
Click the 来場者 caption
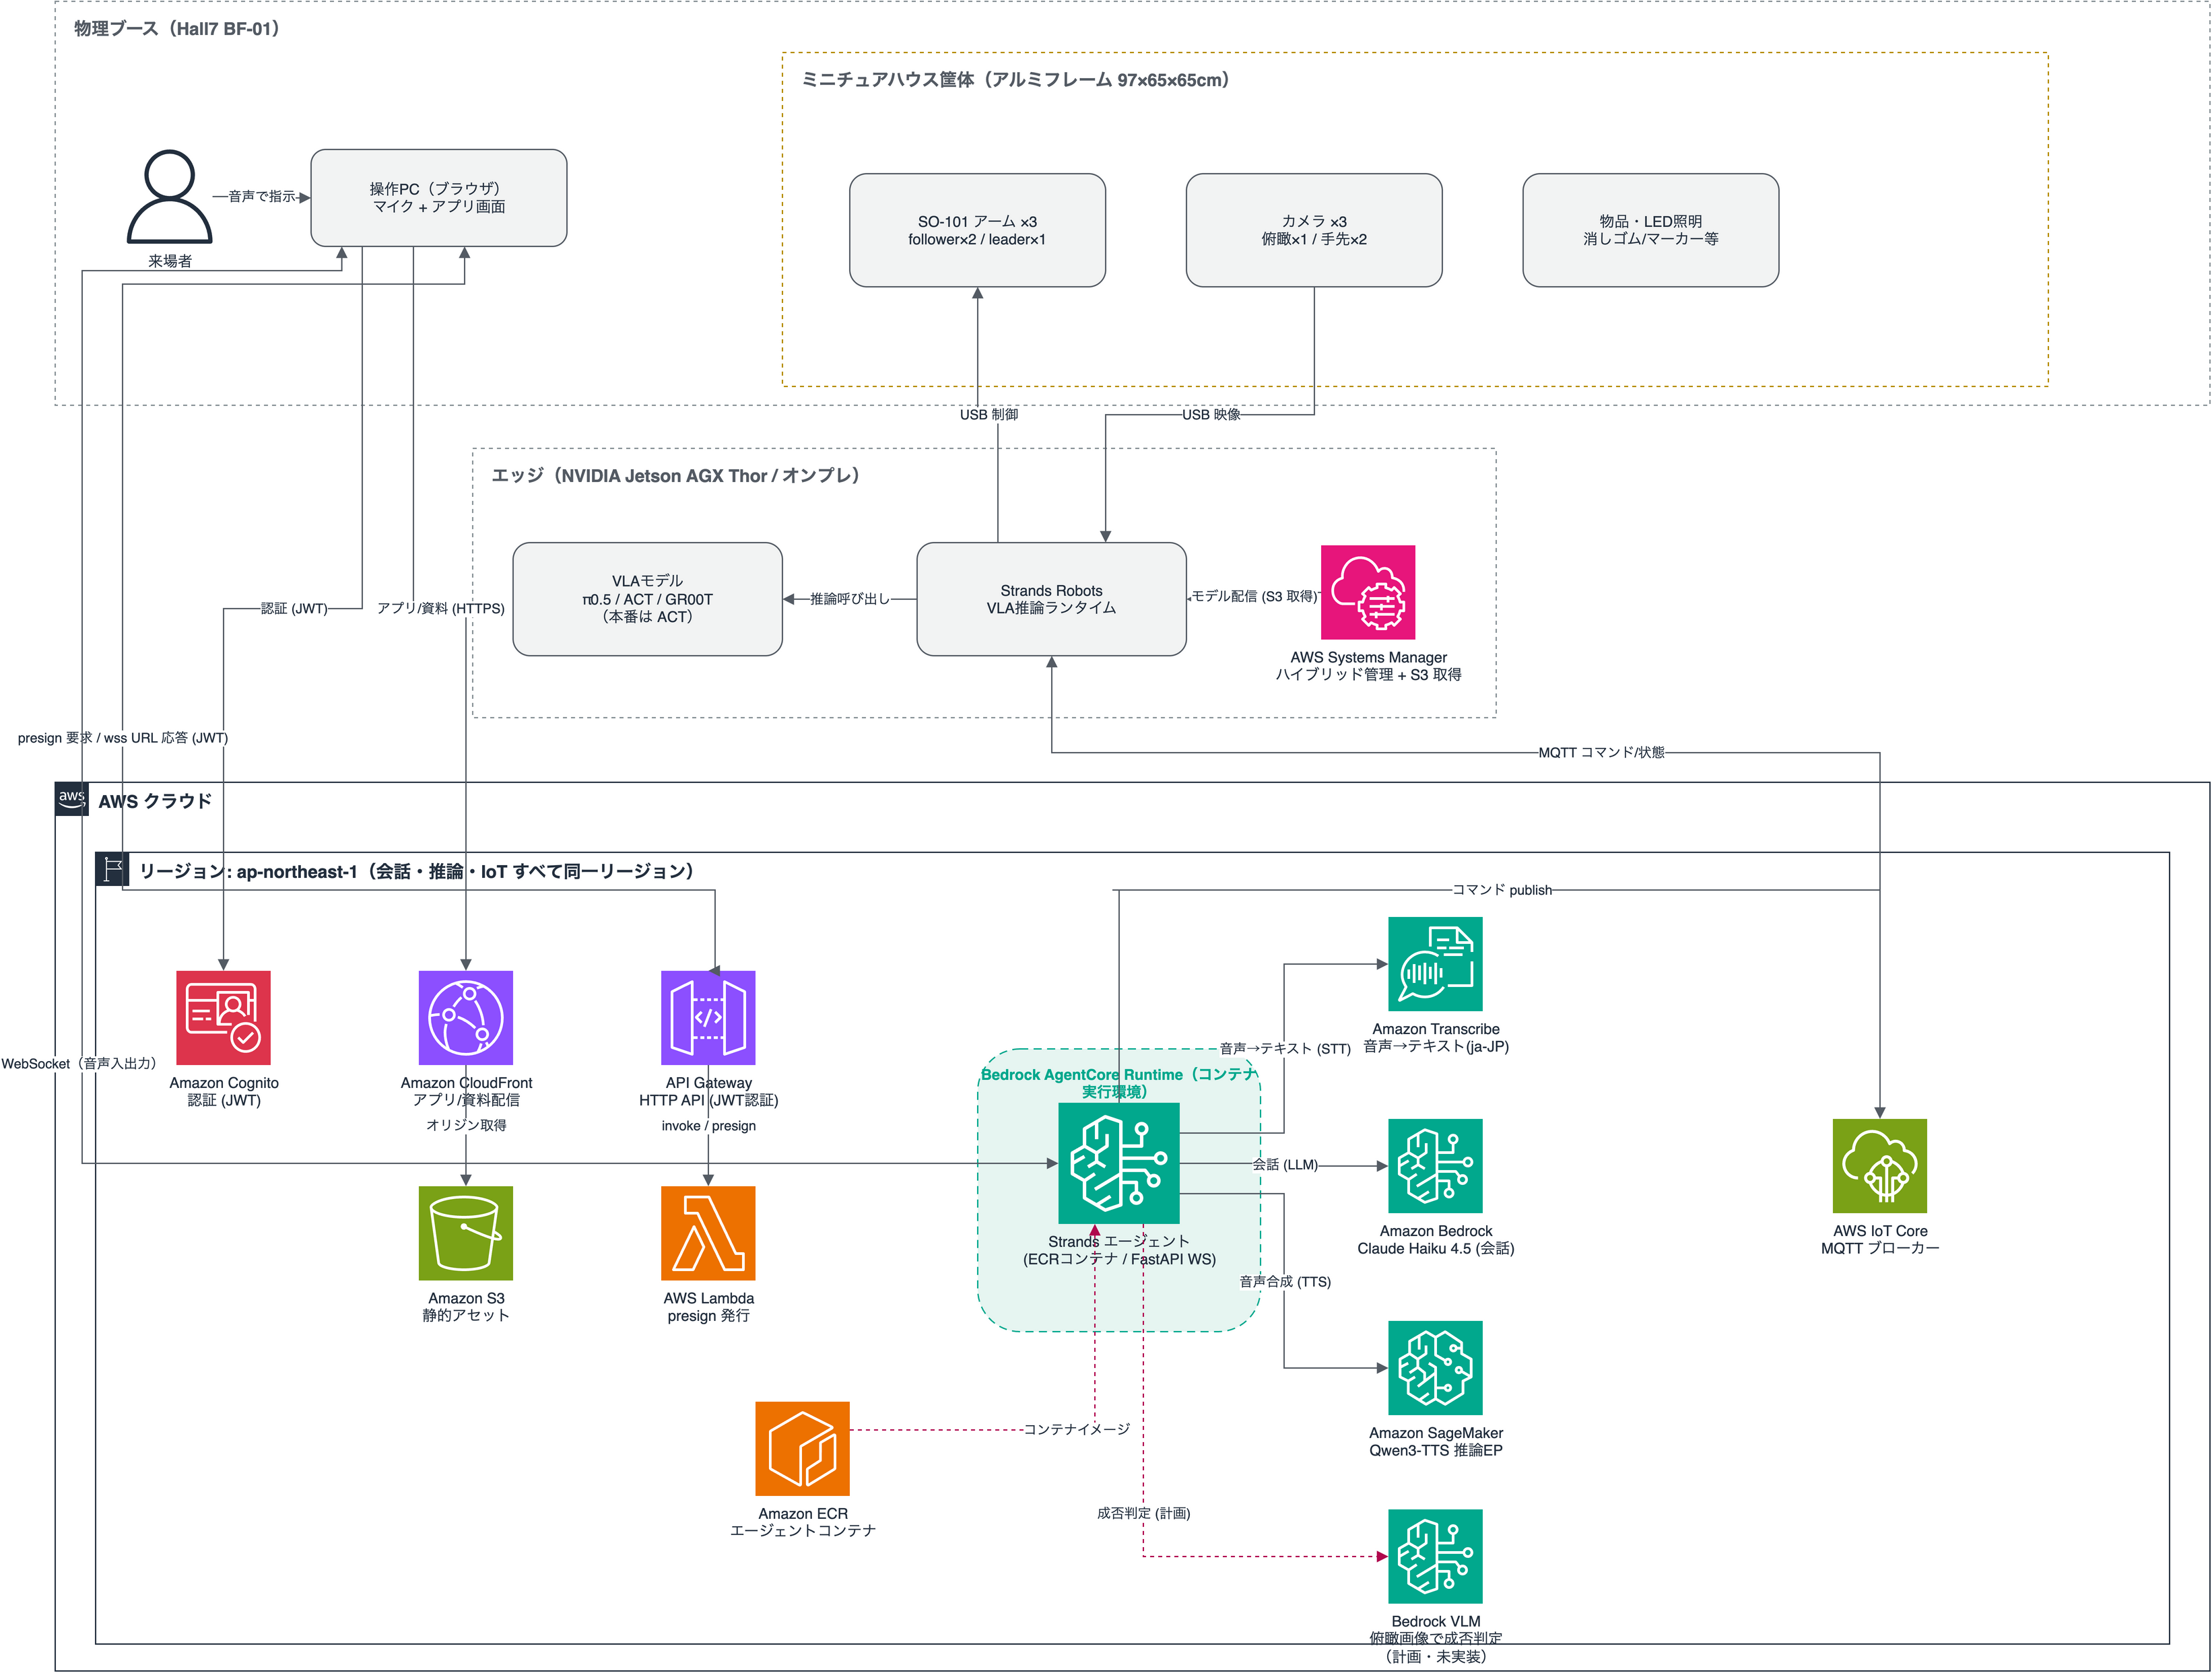(x=170, y=261)
